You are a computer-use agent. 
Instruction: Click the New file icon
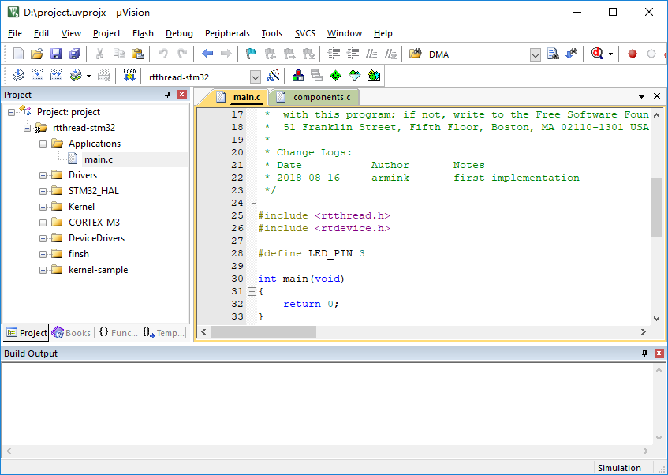(18, 54)
